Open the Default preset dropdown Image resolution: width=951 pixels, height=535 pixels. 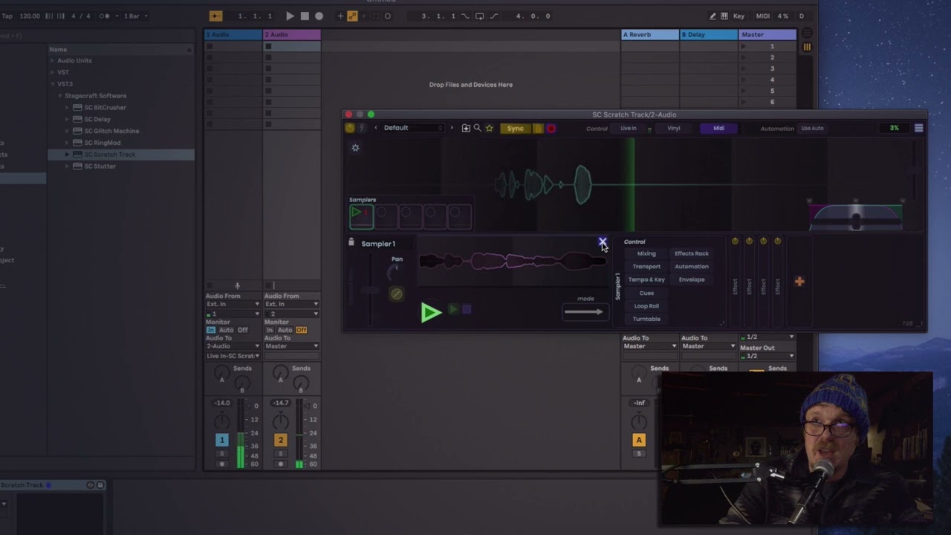point(413,128)
